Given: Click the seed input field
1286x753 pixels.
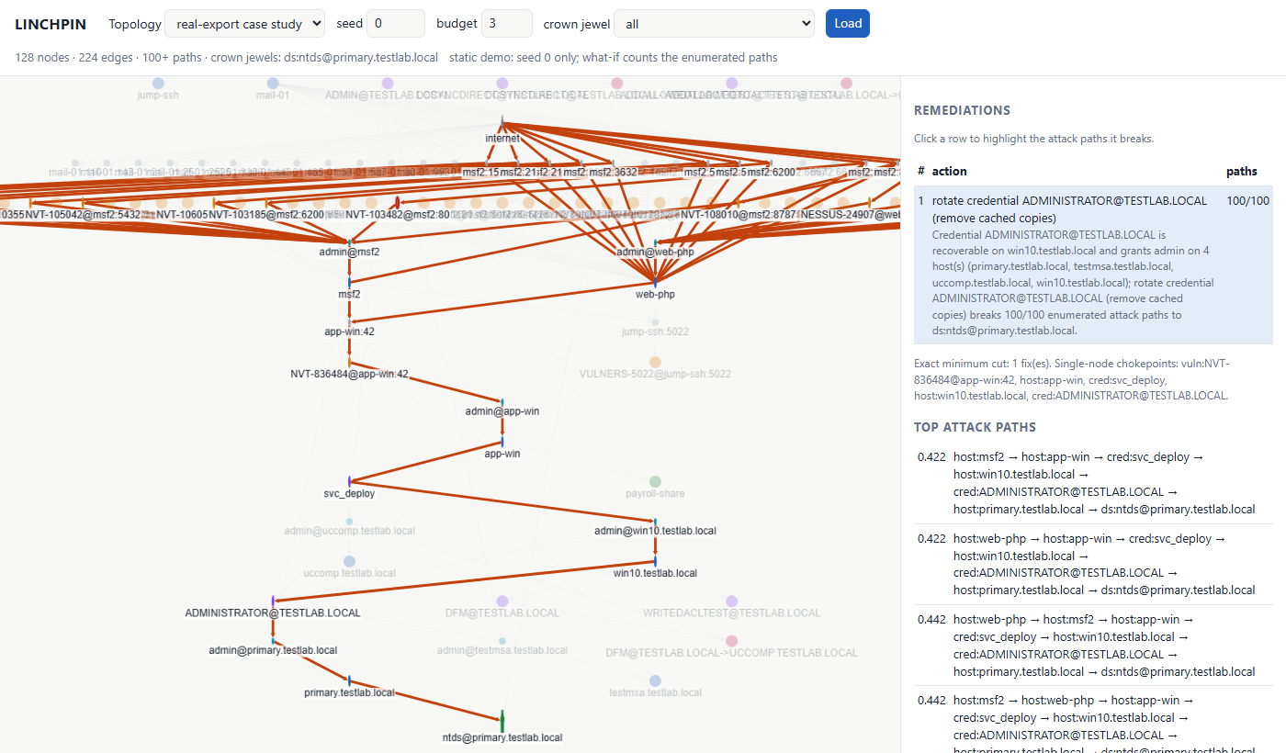Looking at the screenshot, I should (396, 23).
